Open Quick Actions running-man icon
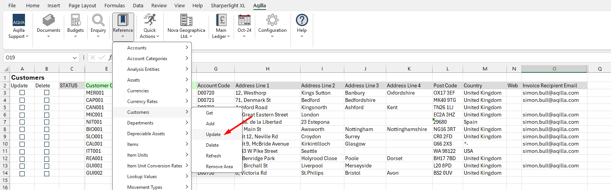This screenshot has width=611, height=190. (149, 21)
